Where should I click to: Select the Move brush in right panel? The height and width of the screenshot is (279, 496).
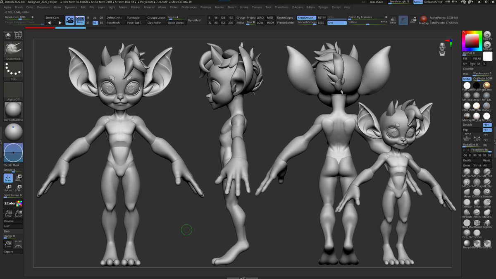[x=467, y=193]
